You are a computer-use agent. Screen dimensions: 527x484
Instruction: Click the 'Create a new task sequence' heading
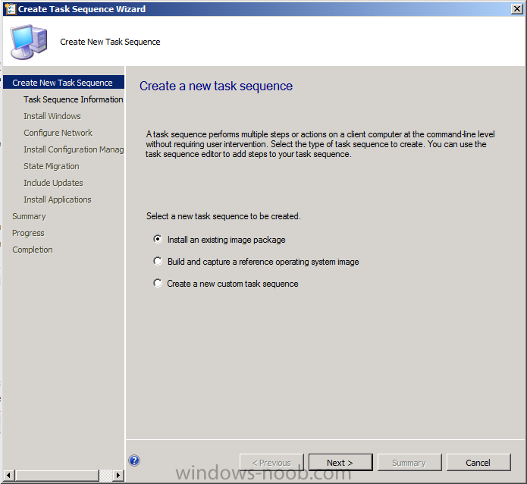tap(216, 86)
